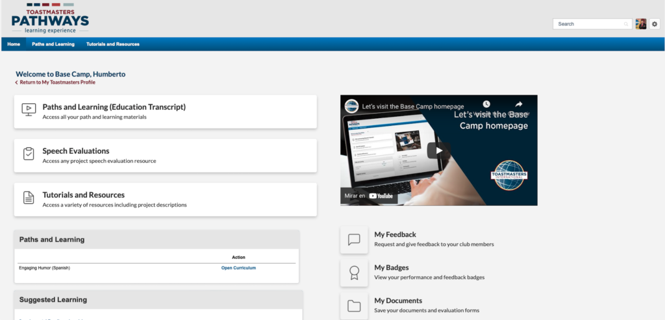Click the My Badges heading

(x=392, y=267)
